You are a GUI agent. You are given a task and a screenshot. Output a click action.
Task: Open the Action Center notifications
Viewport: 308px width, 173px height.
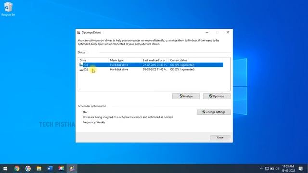[300, 169]
